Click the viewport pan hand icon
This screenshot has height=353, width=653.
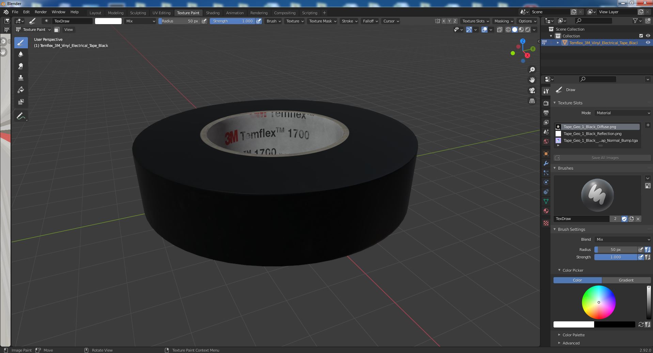[x=532, y=80]
